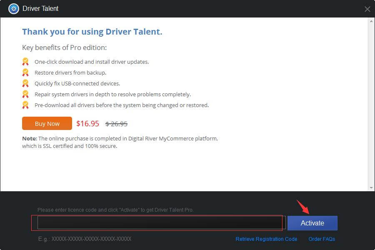
Task: Click the "Please enter licence code" instruction text
Action: pyautogui.click(x=115, y=210)
